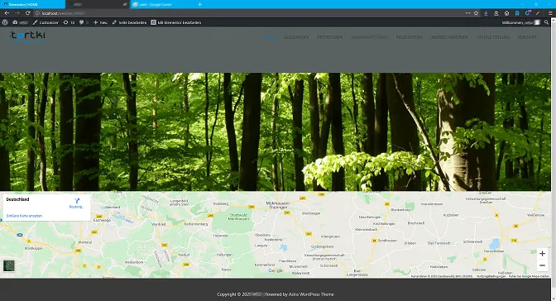Click the Google logo on the map
Viewport: 556px width, 301px height.
pyautogui.click(x=276, y=270)
